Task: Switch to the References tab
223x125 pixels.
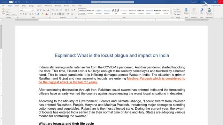Action: click(48, 6)
